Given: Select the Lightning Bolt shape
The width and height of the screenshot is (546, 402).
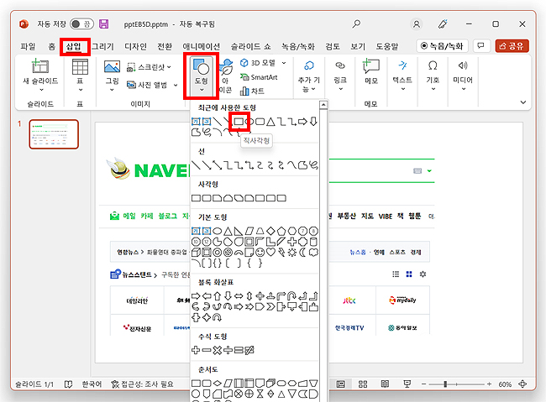Looking at the screenshot, I should pyautogui.click(x=281, y=253).
